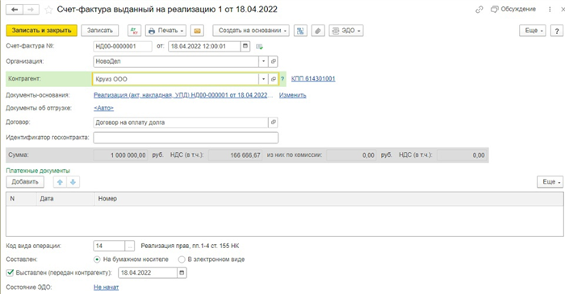Open the НовоДел organization card icon

click(x=274, y=61)
